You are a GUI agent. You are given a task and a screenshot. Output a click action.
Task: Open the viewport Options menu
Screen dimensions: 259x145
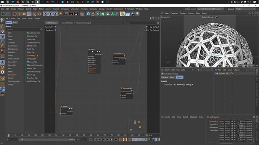click(x=191, y=13)
